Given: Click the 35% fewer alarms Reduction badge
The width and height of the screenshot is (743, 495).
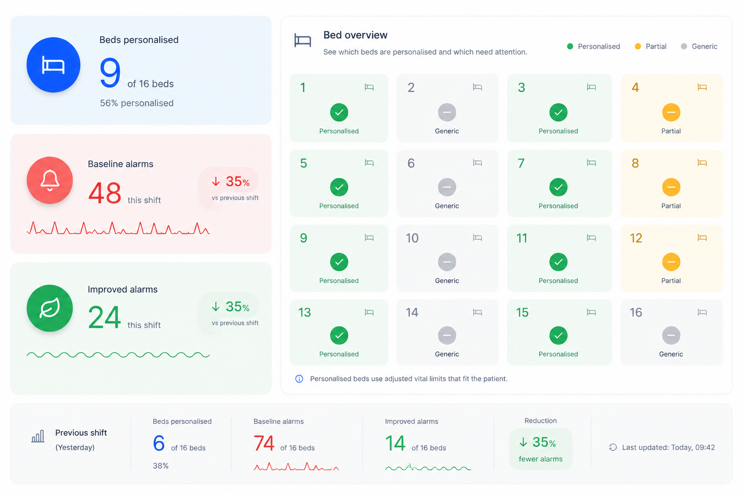Looking at the screenshot, I should tap(541, 449).
